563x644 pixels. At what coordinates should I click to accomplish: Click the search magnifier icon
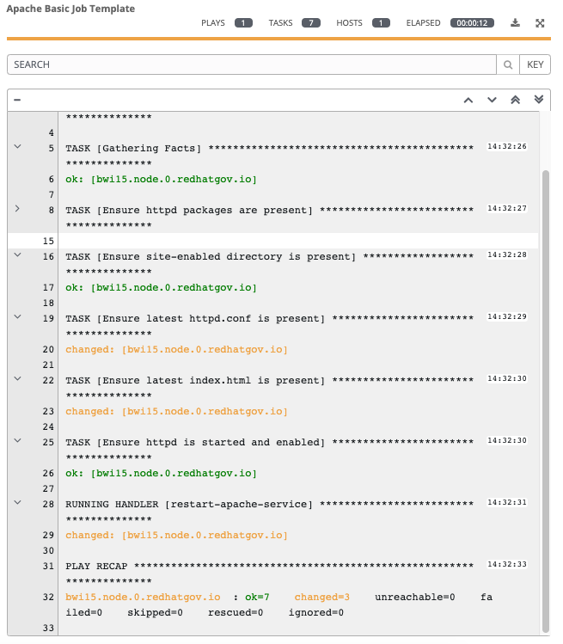pos(508,64)
